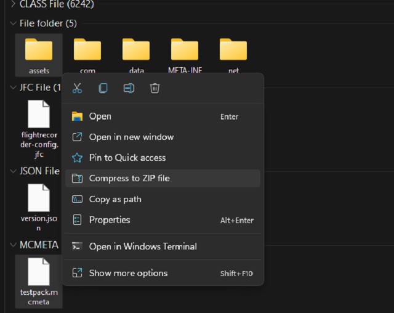Click Show more options entry
Viewport: 394px width, 313px height.
(128, 273)
